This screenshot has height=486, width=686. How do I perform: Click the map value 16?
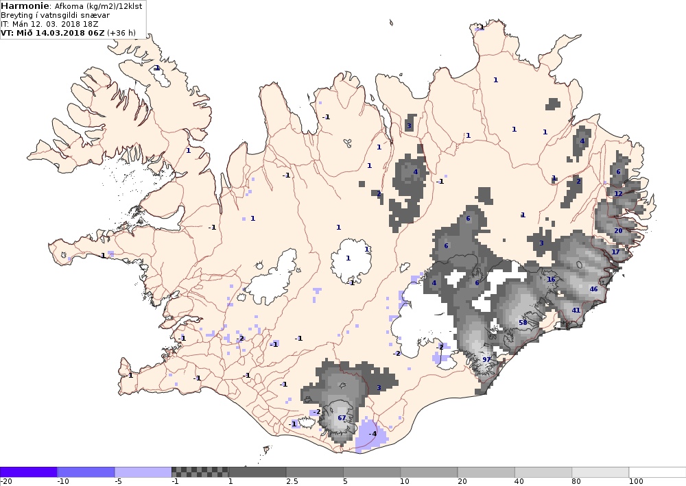point(551,280)
